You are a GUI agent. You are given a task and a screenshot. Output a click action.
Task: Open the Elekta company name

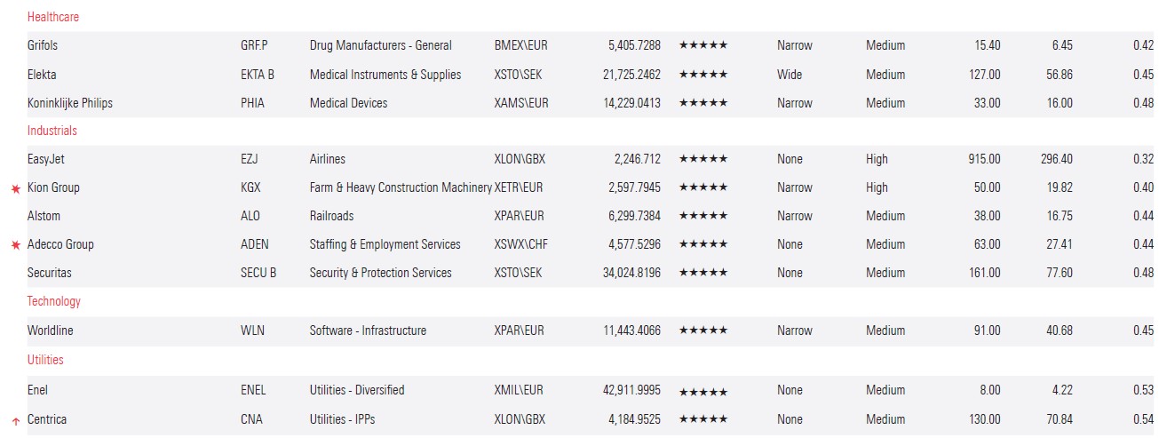point(42,75)
